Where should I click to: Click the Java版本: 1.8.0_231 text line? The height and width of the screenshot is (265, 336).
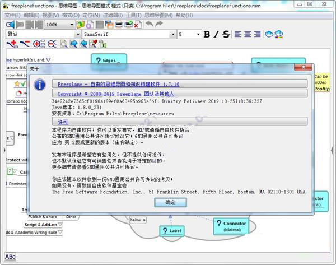coord(77,108)
